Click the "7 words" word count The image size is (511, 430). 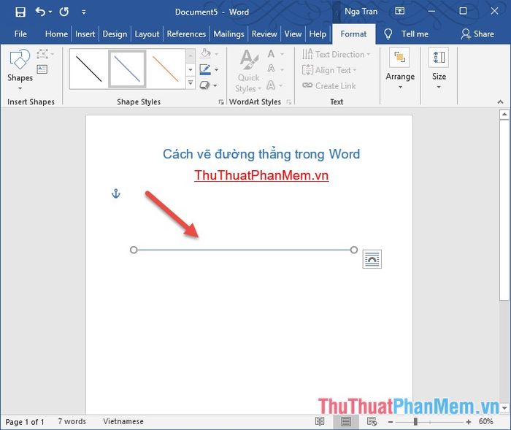pyautogui.click(x=72, y=421)
